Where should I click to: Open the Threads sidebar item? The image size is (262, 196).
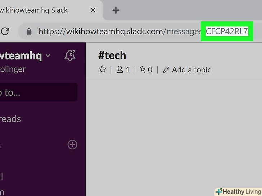(x=10, y=119)
